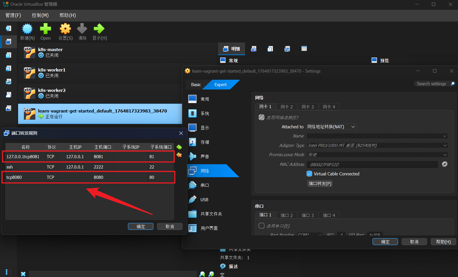Switch to the 网卡 2 adapter tab
458x277 pixels.
pos(286,107)
